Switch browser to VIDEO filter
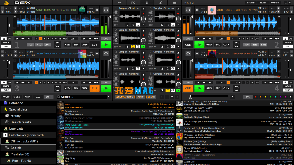Image resolution: width=294 pixels, height=165 pixels. click(17, 97)
